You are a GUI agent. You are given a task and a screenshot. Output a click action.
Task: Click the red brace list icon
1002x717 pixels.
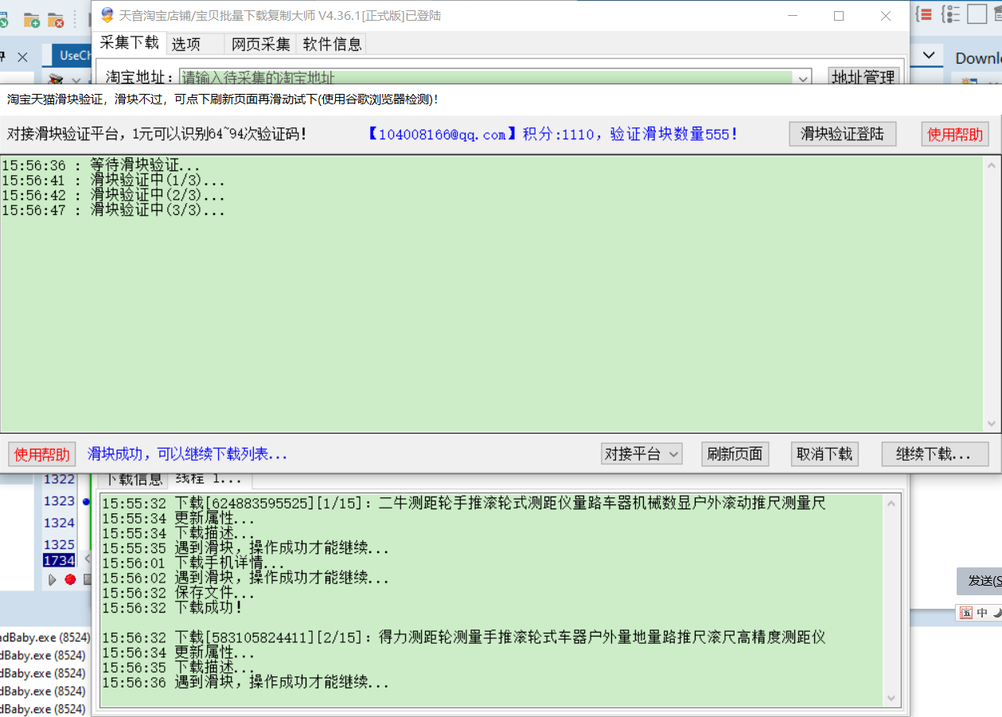(924, 14)
